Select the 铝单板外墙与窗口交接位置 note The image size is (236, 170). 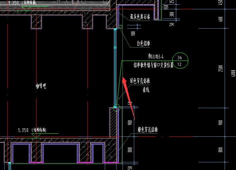pos(153,66)
